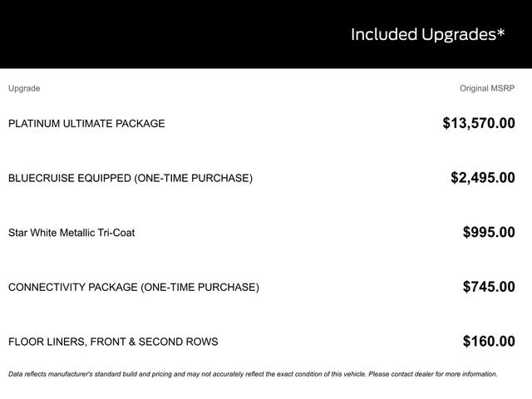Click the PLATINUM ULTIMATE PACKAGE label
This screenshot has height=399, width=532.
[x=86, y=124]
